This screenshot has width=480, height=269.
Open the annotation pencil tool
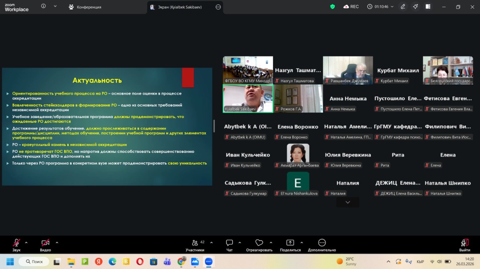tap(403, 7)
